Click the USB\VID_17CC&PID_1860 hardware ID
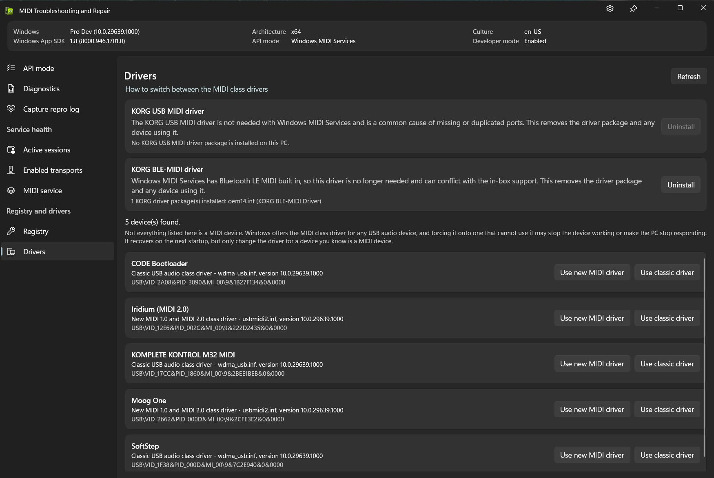Viewport: 714px width, 478px height. [208, 374]
